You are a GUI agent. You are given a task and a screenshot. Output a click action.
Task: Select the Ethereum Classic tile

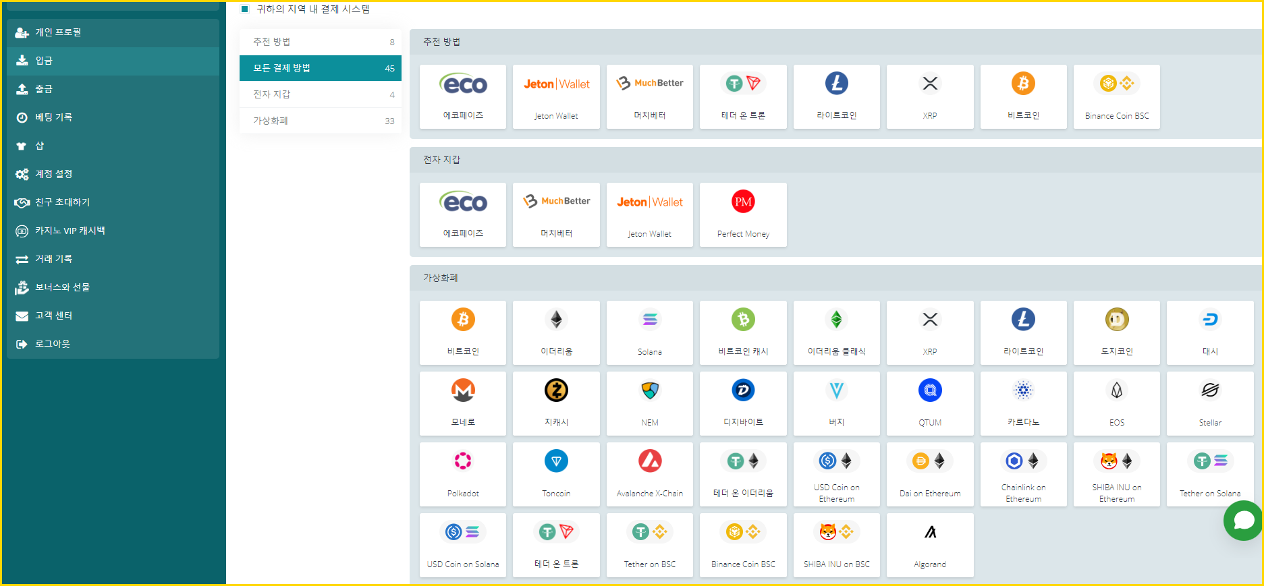[x=836, y=332]
